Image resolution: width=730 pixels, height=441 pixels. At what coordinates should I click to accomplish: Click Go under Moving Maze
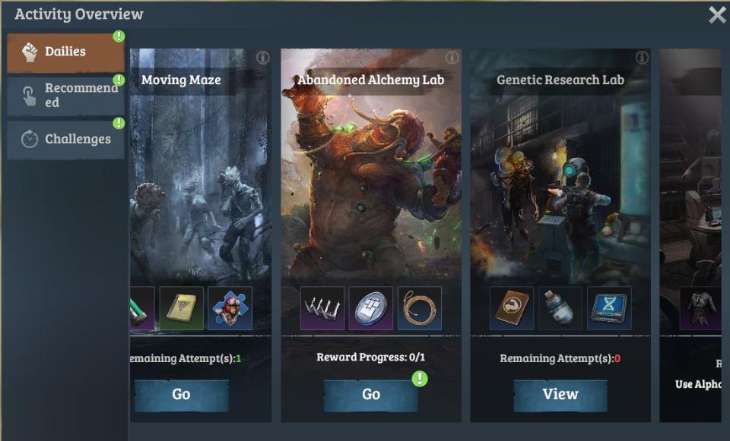click(x=182, y=395)
